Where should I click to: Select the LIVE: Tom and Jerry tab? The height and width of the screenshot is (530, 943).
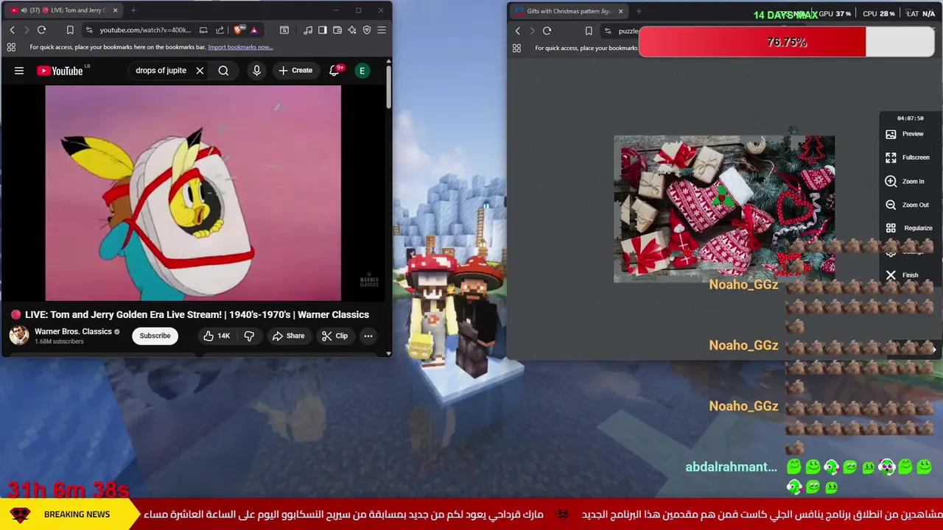tap(65, 10)
